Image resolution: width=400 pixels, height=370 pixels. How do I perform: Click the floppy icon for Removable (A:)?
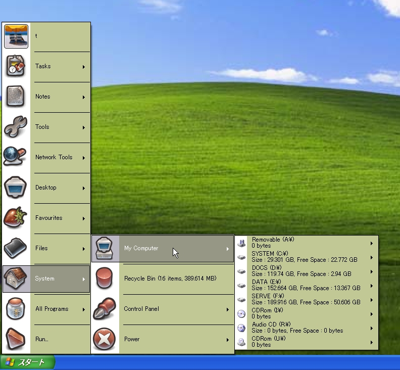[x=241, y=243]
